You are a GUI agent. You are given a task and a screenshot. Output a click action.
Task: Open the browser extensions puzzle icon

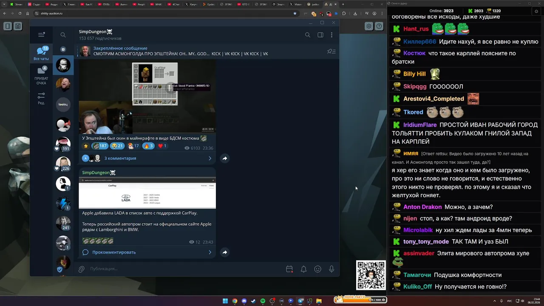point(343,13)
